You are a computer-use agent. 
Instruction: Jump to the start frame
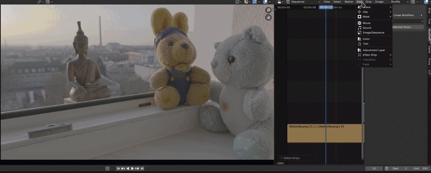(118, 168)
